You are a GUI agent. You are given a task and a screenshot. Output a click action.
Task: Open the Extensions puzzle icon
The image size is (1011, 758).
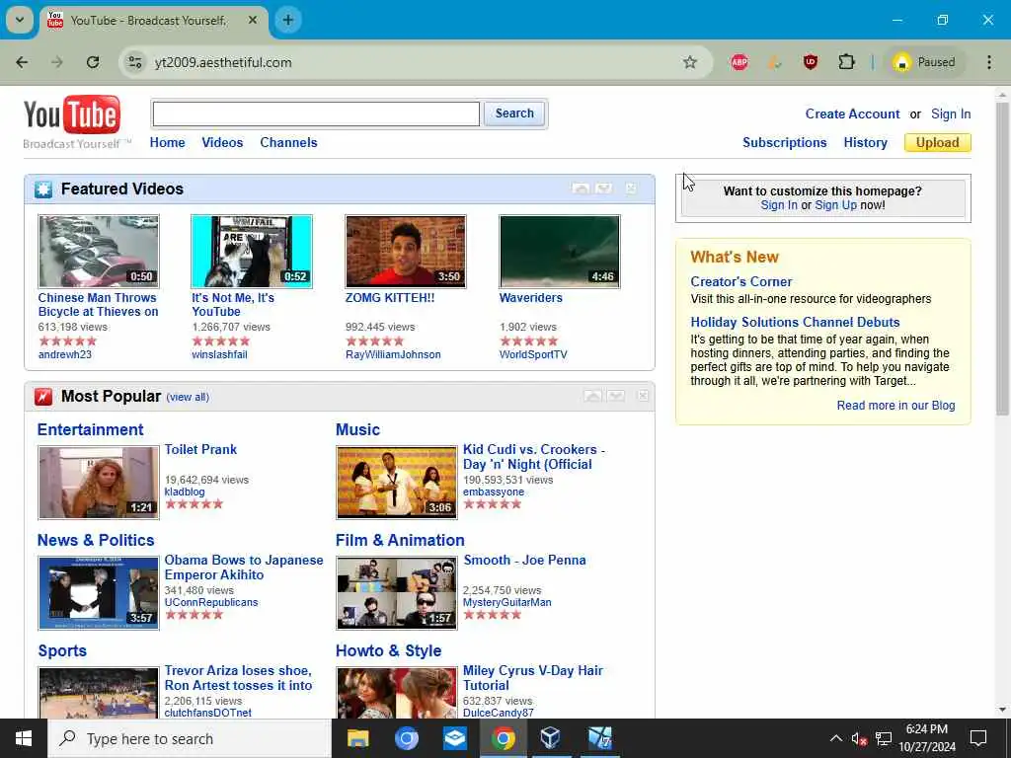tap(846, 62)
